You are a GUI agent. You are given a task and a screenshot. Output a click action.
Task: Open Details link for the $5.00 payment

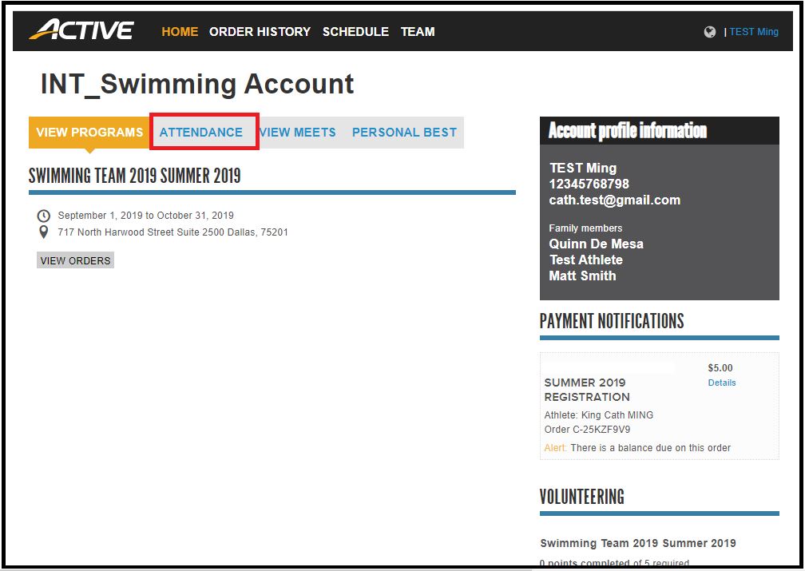(x=722, y=383)
